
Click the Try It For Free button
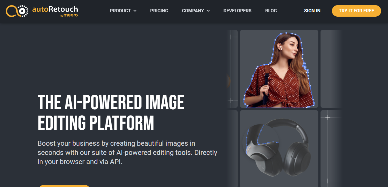[356, 11]
